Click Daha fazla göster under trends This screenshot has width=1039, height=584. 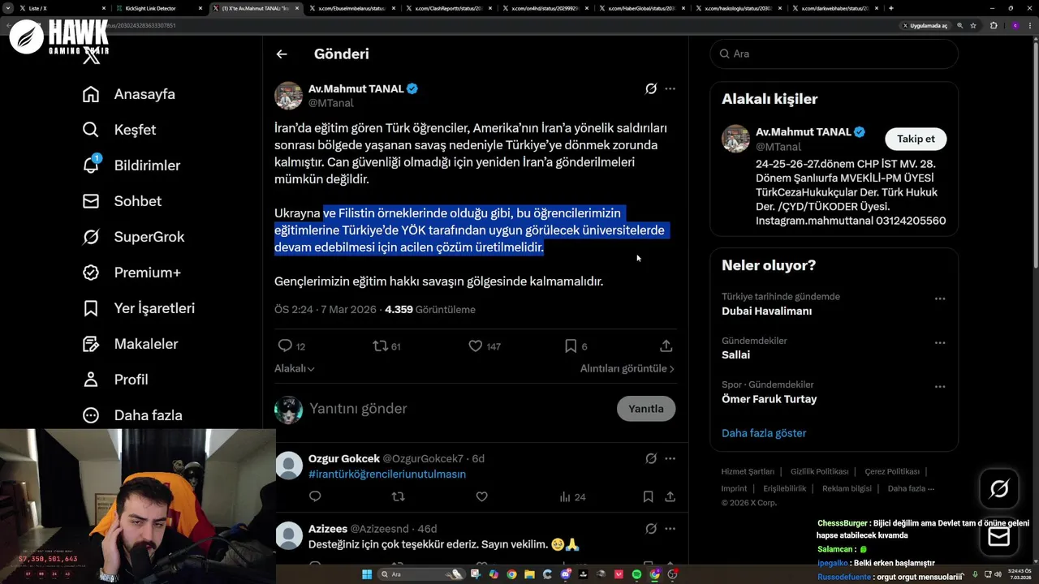[x=764, y=433]
